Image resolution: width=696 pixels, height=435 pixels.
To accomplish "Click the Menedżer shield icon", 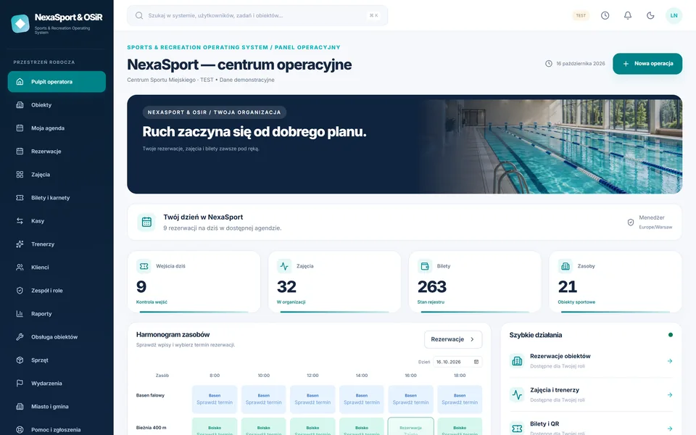I will (x=630, y=223).
